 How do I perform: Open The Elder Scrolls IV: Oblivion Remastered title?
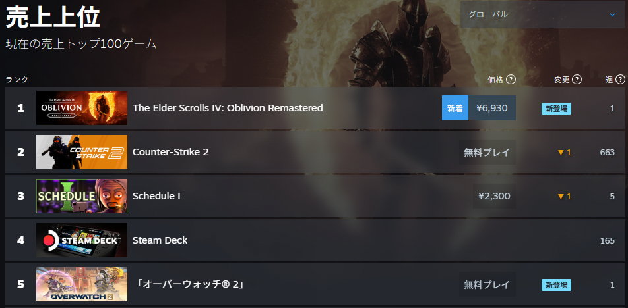(228, 108)
